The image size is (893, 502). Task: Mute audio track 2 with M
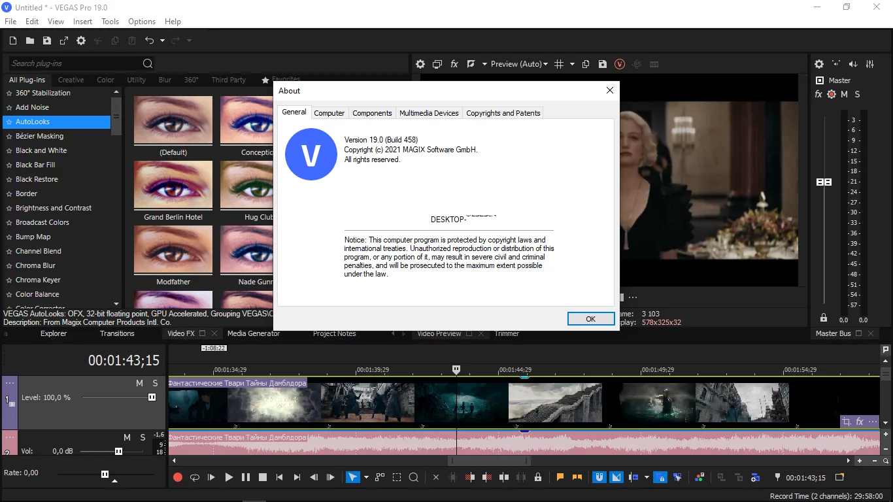coord(127,437)
